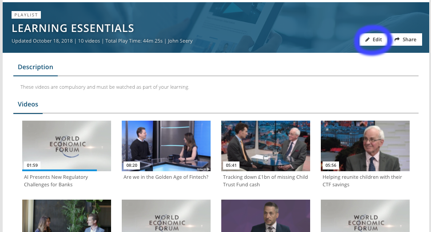Click the LEARNING ESSENTIALS heading
This screenshot has height=232, width=431.
tap(73, 28)
